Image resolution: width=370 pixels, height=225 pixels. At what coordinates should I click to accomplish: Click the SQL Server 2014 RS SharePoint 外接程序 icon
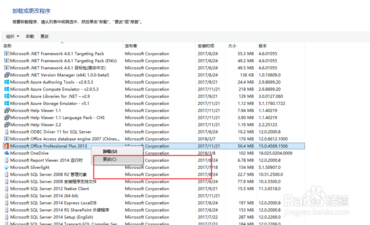click(7, 210)
